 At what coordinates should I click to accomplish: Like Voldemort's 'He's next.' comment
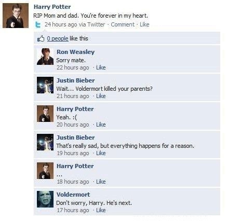coord(101,210)
